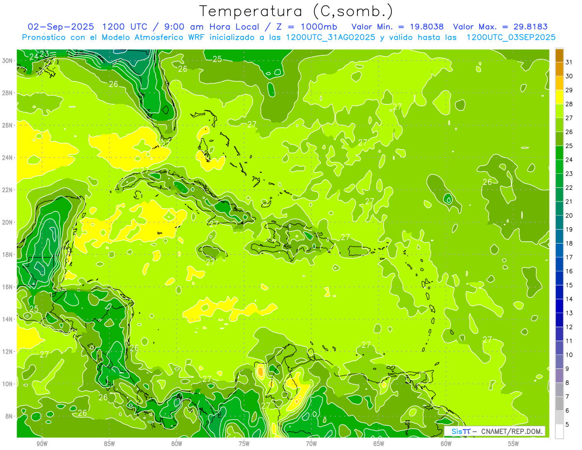Click the legend scale label 30
The height and width of the screenshot is (450, 582).
(569, 76)
